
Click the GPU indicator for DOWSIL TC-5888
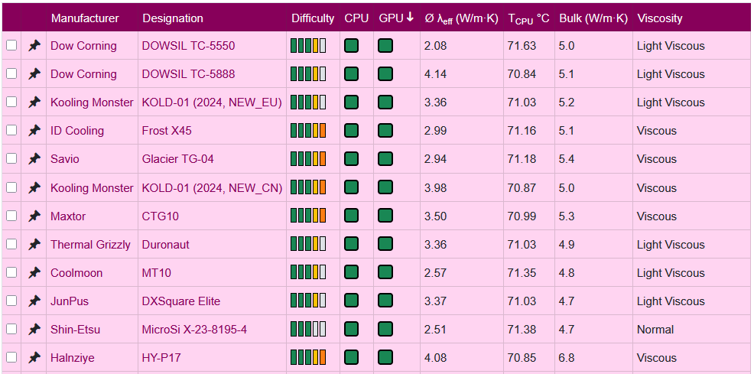tap(385, 74)
